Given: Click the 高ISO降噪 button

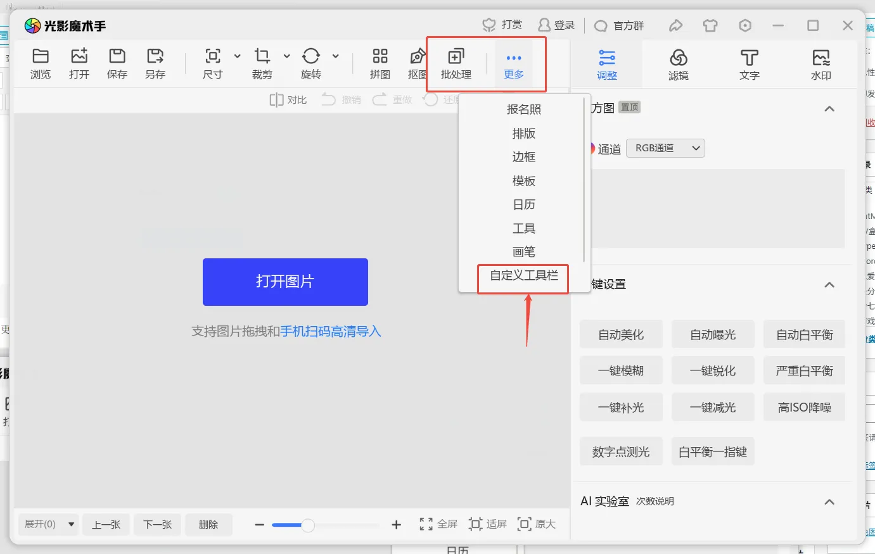Looking at the screenshot, I should (805, 407).
